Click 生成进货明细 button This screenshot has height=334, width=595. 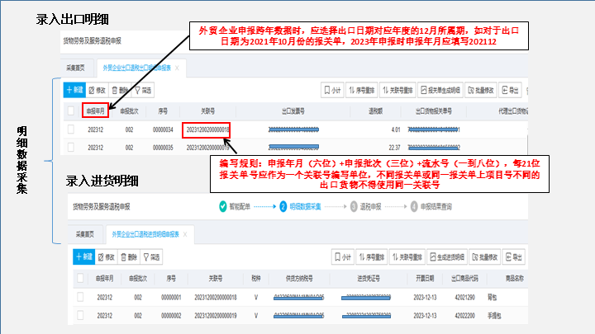coord(447,257)
